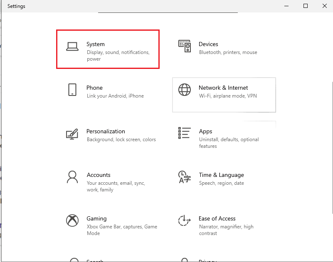Open Network & Internet heading
The width and height of the screenshot is (333, 262).
pyautogui.click(x=223, y=88)
